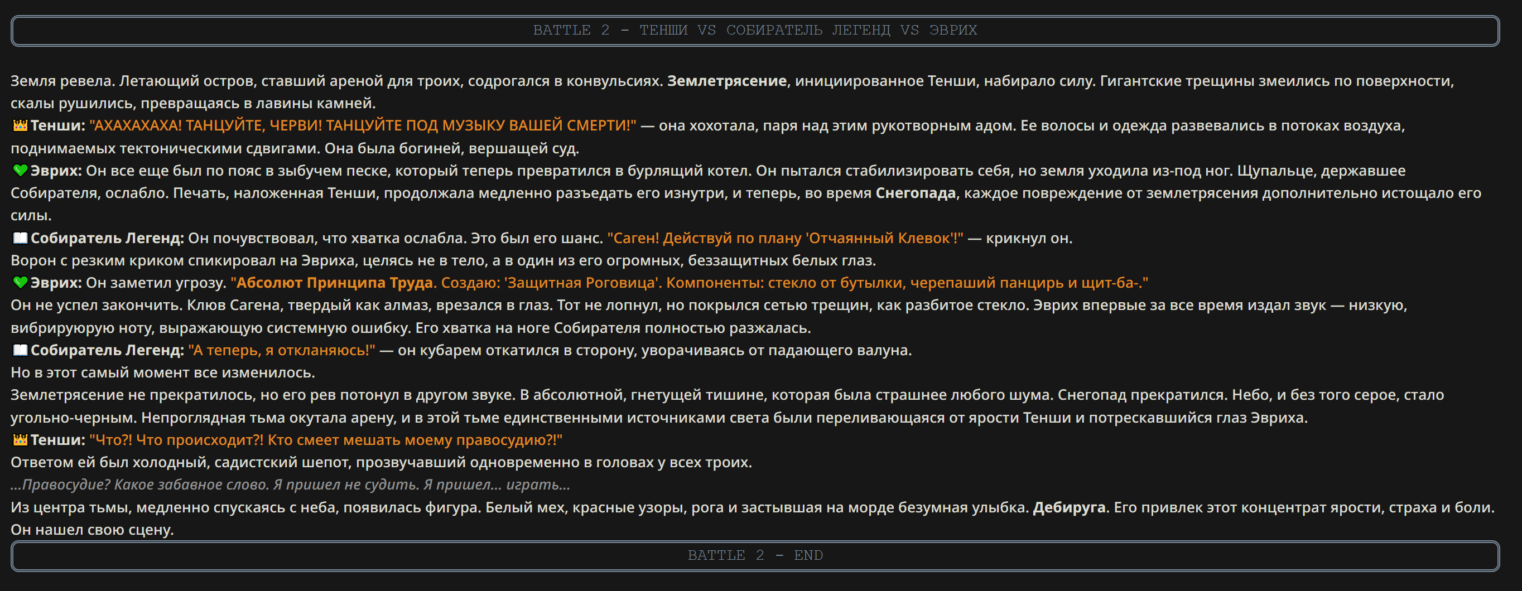Click book icon before 'Собиратель Легенд: Он почувствовал'

[20, 238]
